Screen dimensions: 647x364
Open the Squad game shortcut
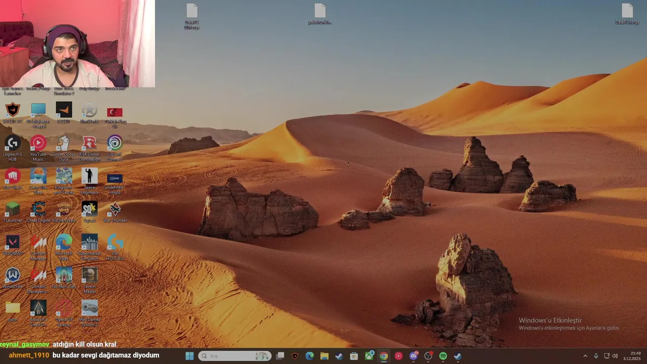tap(89, 212)
